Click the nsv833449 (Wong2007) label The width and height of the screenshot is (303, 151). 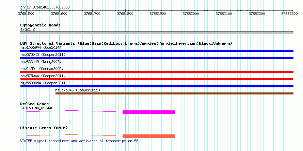tap(41, 62)
